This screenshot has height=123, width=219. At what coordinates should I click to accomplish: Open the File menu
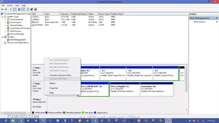pos(3,5)
